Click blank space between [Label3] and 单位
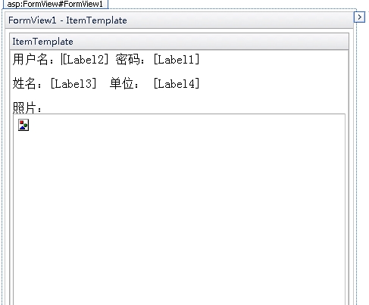Image resolution: width=369 pixels, height=305 pixels. click(103, 83)
